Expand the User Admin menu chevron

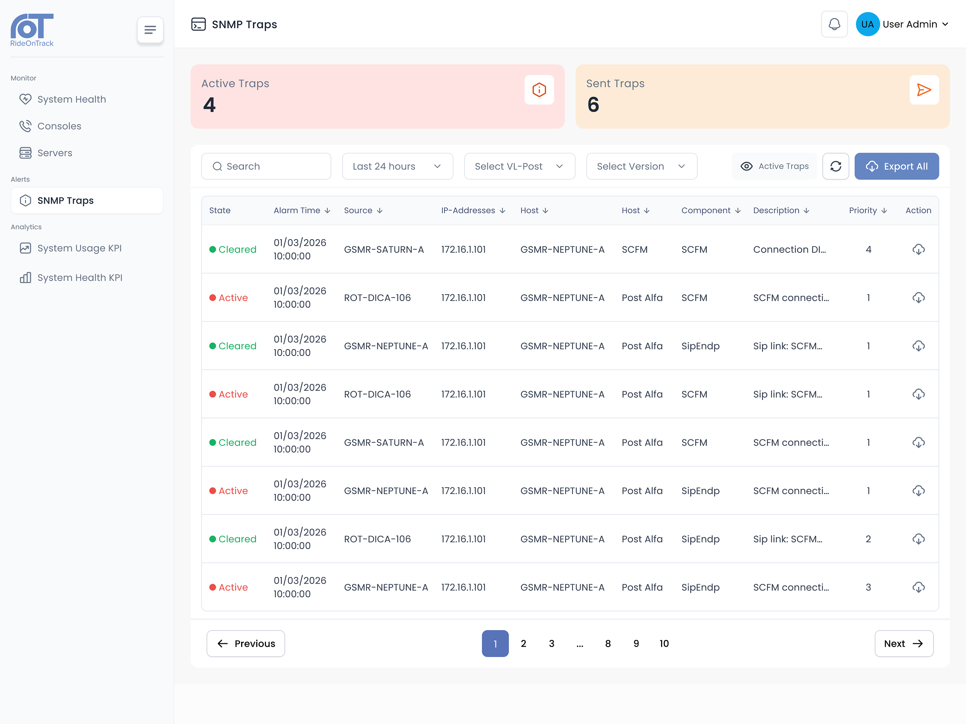pos(945,25)
